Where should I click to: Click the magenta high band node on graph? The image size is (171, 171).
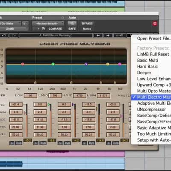(120, 64)
